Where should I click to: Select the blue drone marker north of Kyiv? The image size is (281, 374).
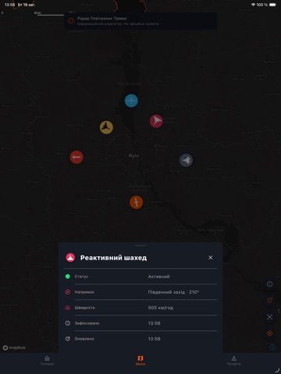point(131,101)
